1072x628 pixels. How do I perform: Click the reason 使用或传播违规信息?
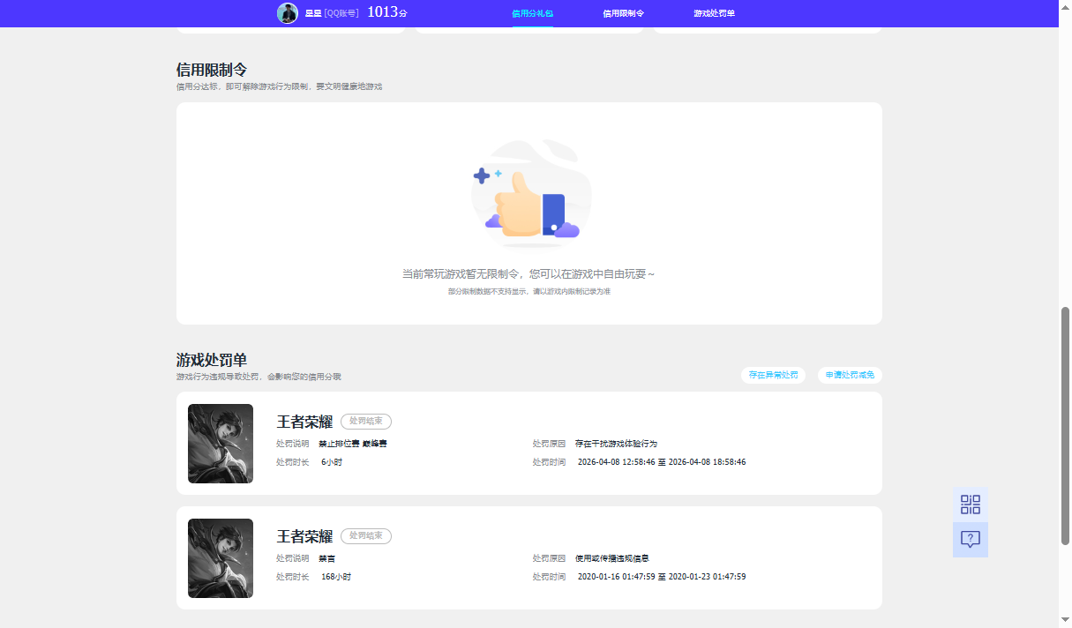(612, 558)
